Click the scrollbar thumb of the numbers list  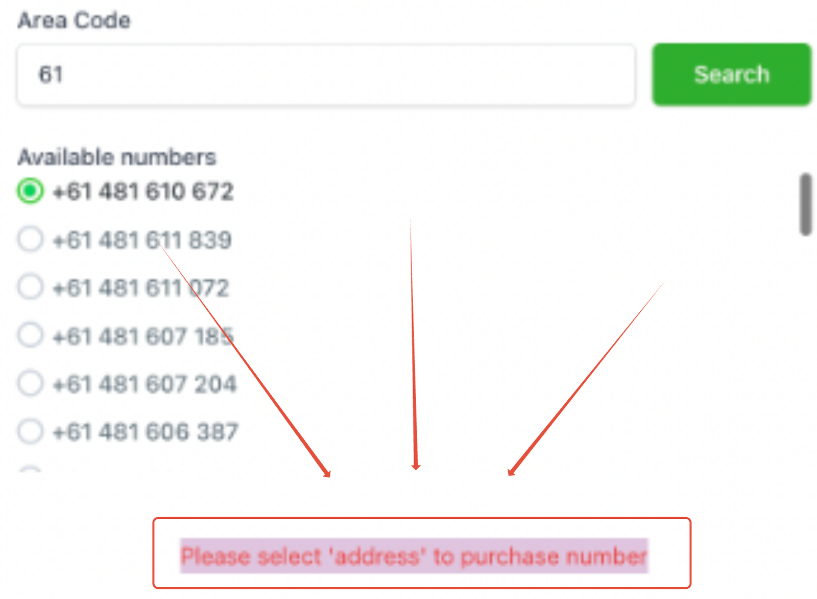(806, 204)
